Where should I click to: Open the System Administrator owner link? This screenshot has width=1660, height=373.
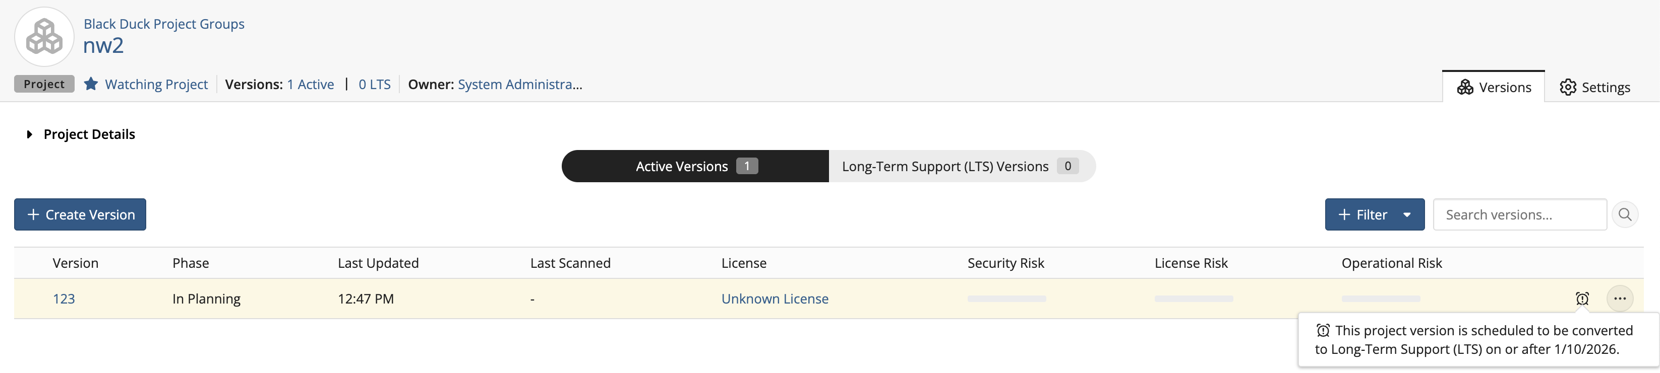[x=519, y=84]
